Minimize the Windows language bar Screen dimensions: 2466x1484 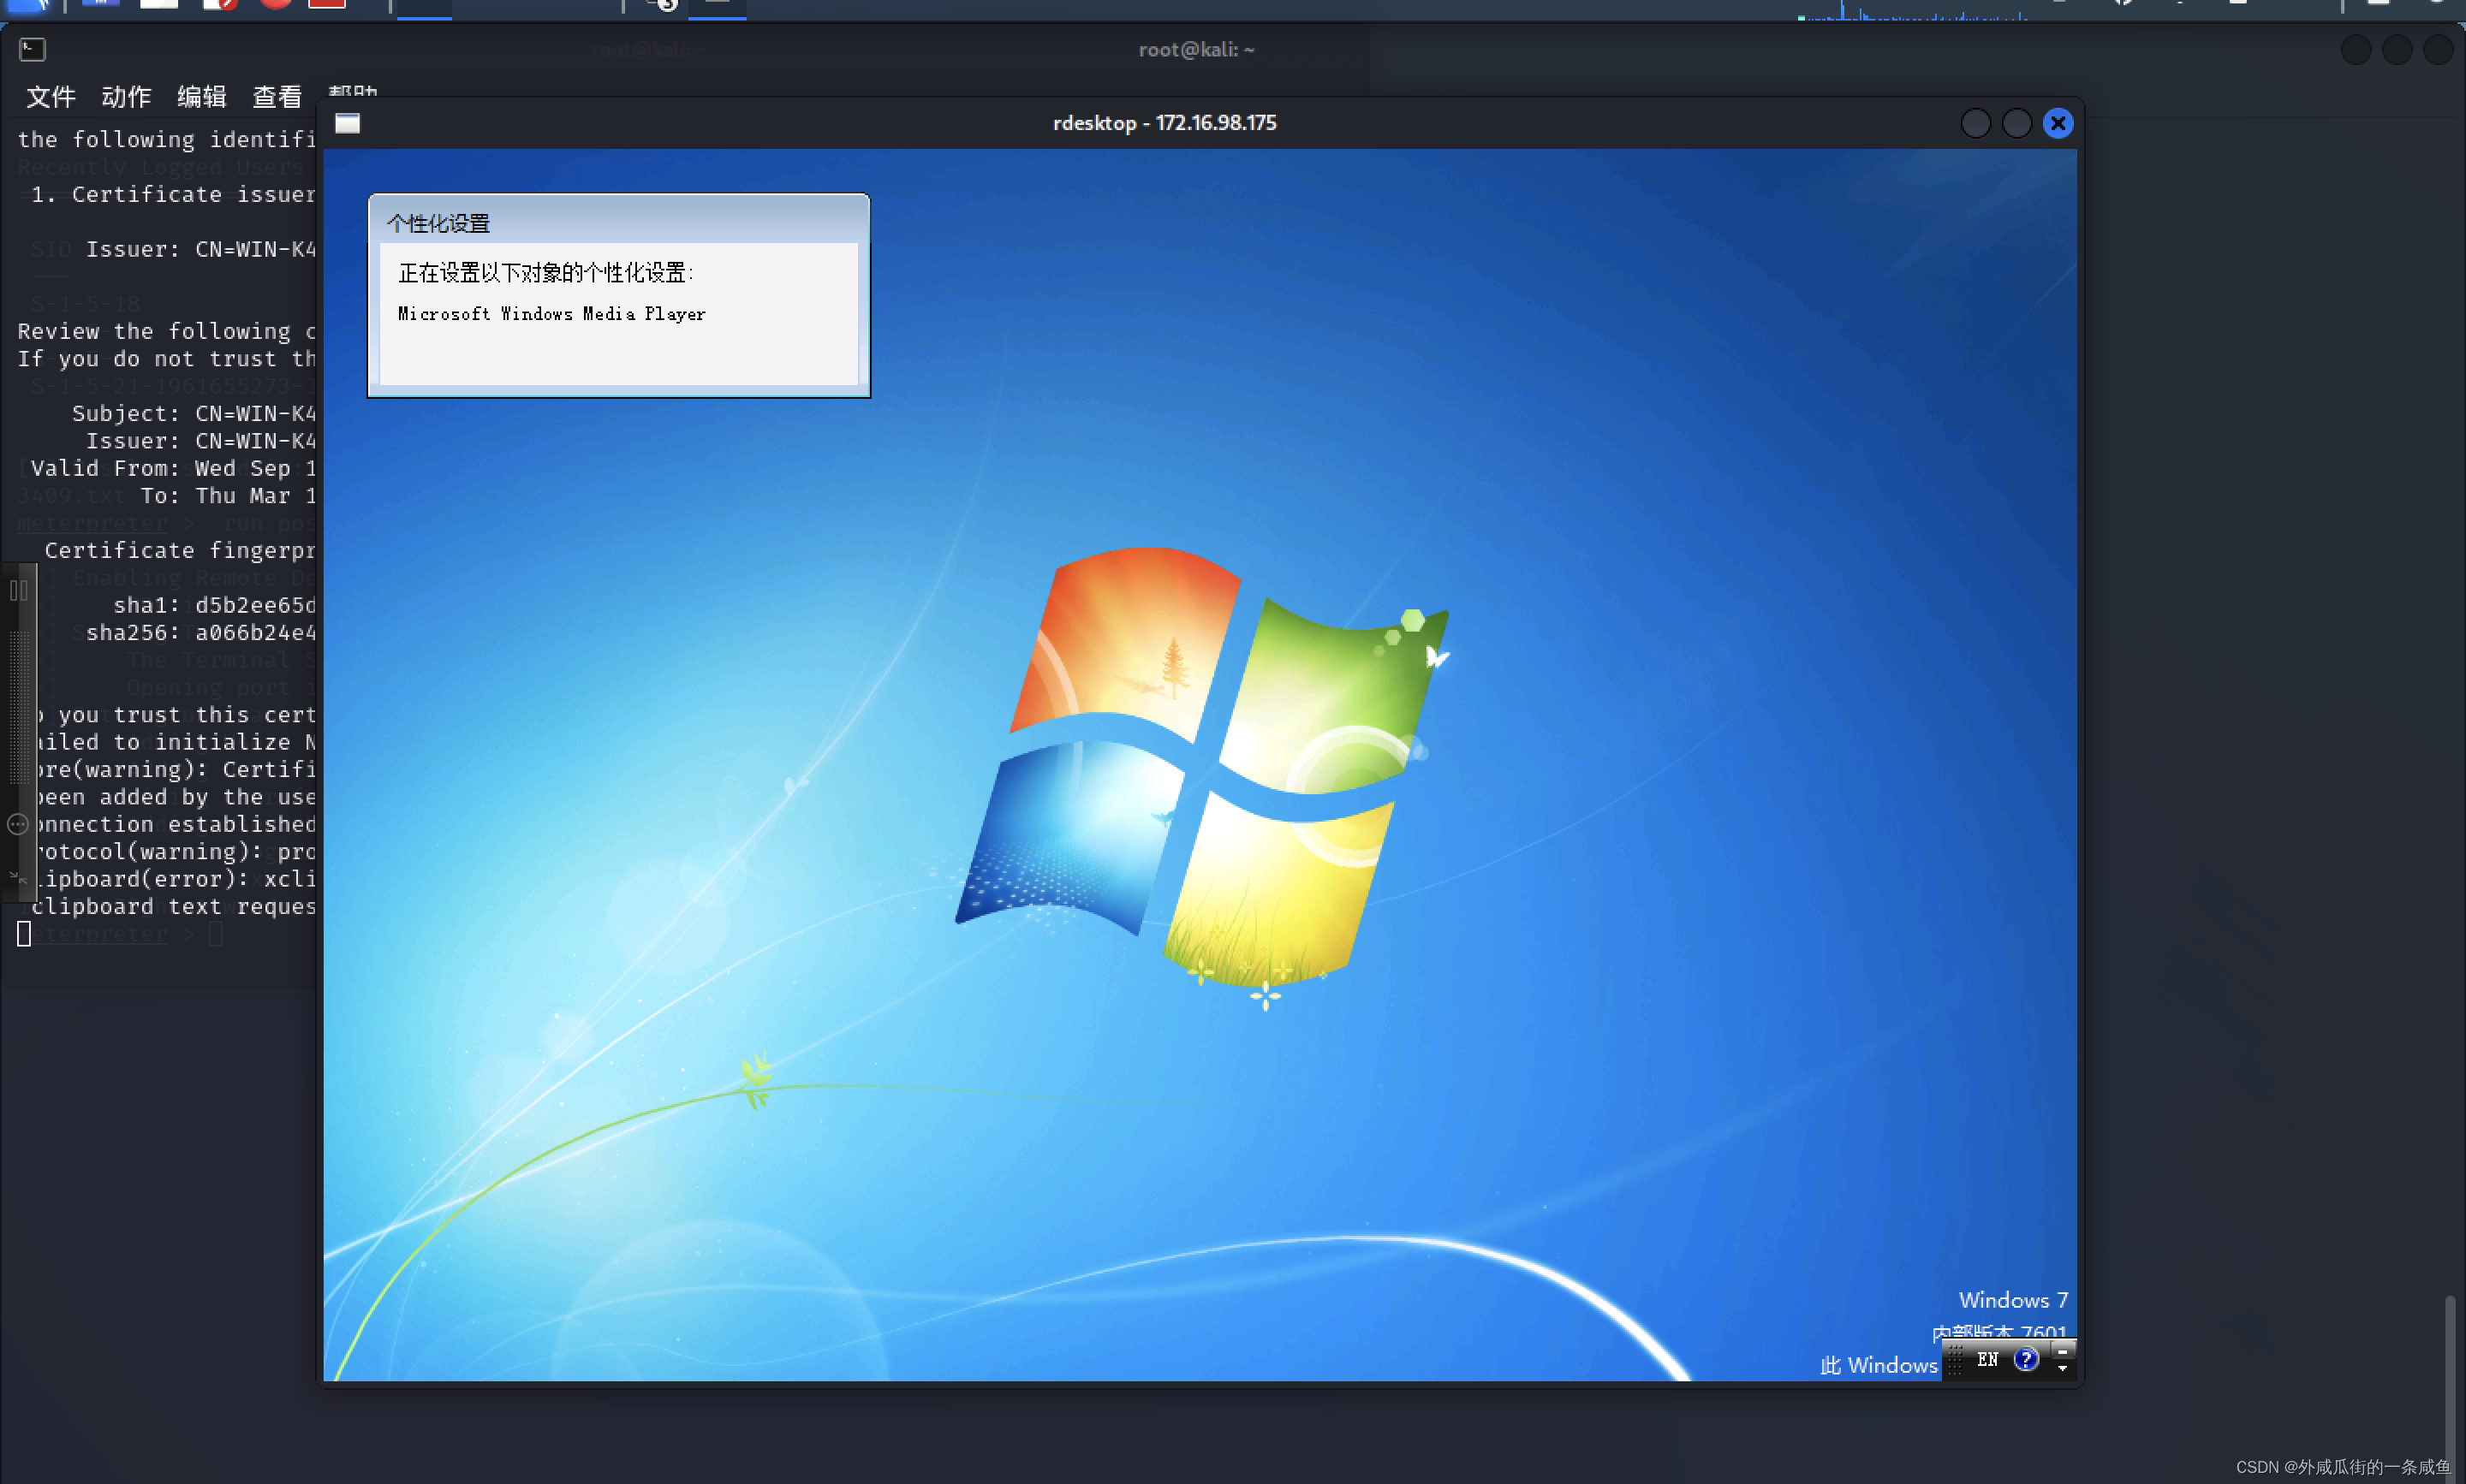[2062, 1351]
